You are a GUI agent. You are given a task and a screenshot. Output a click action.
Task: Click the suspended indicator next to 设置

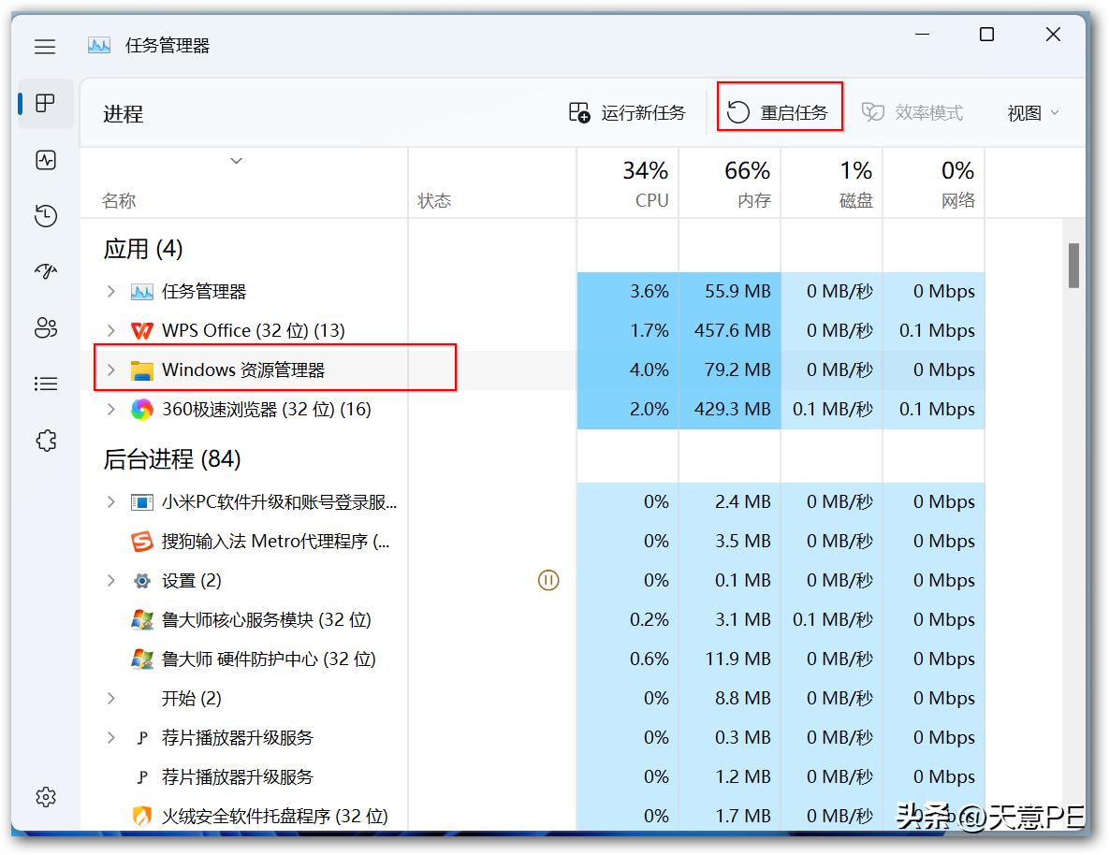pos(548,580)
